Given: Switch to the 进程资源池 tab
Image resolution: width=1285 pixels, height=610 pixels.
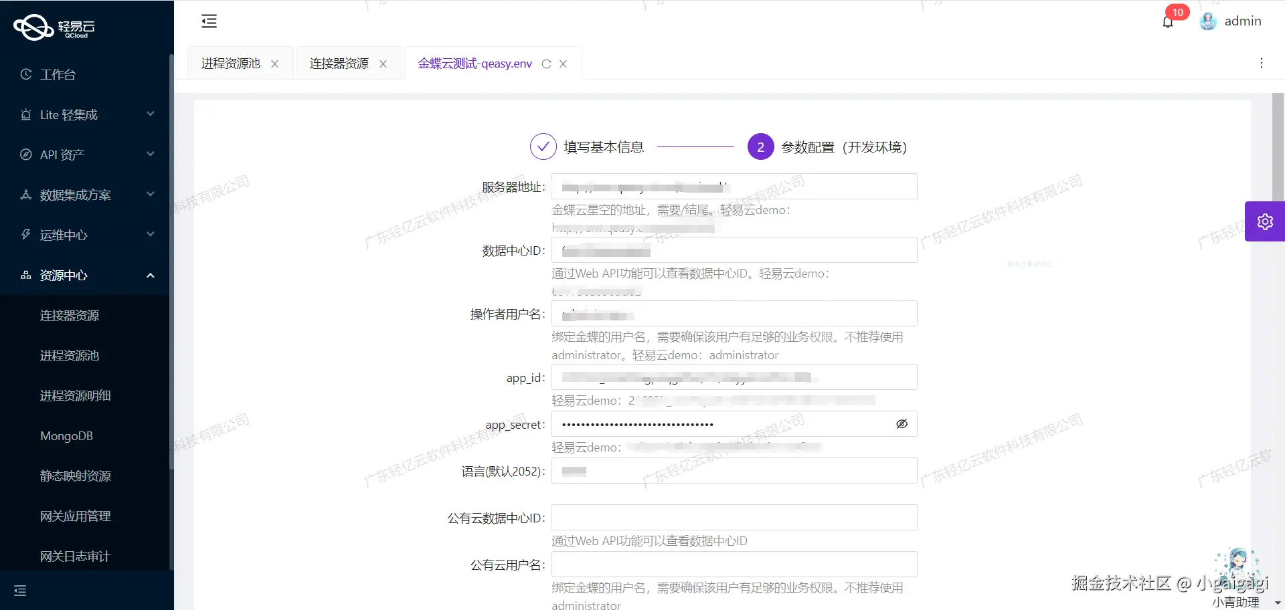Looking at the screenshot, I should 230,63.
